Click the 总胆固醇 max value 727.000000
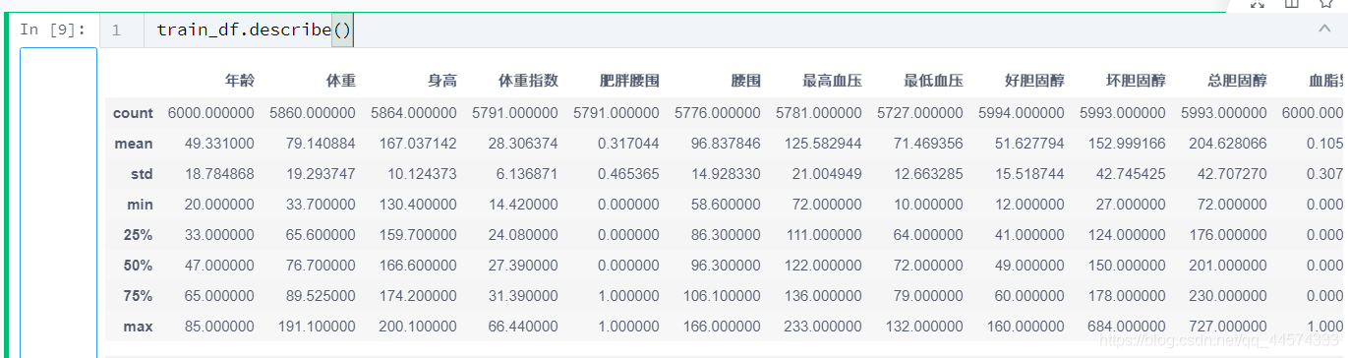Viewport: 1348px width, 358px height. 1228,327
